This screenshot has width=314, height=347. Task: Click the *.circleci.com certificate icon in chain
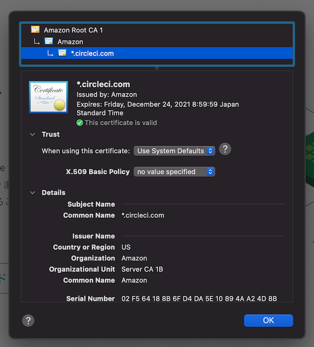pyautogui.click(x=62, y=53)
